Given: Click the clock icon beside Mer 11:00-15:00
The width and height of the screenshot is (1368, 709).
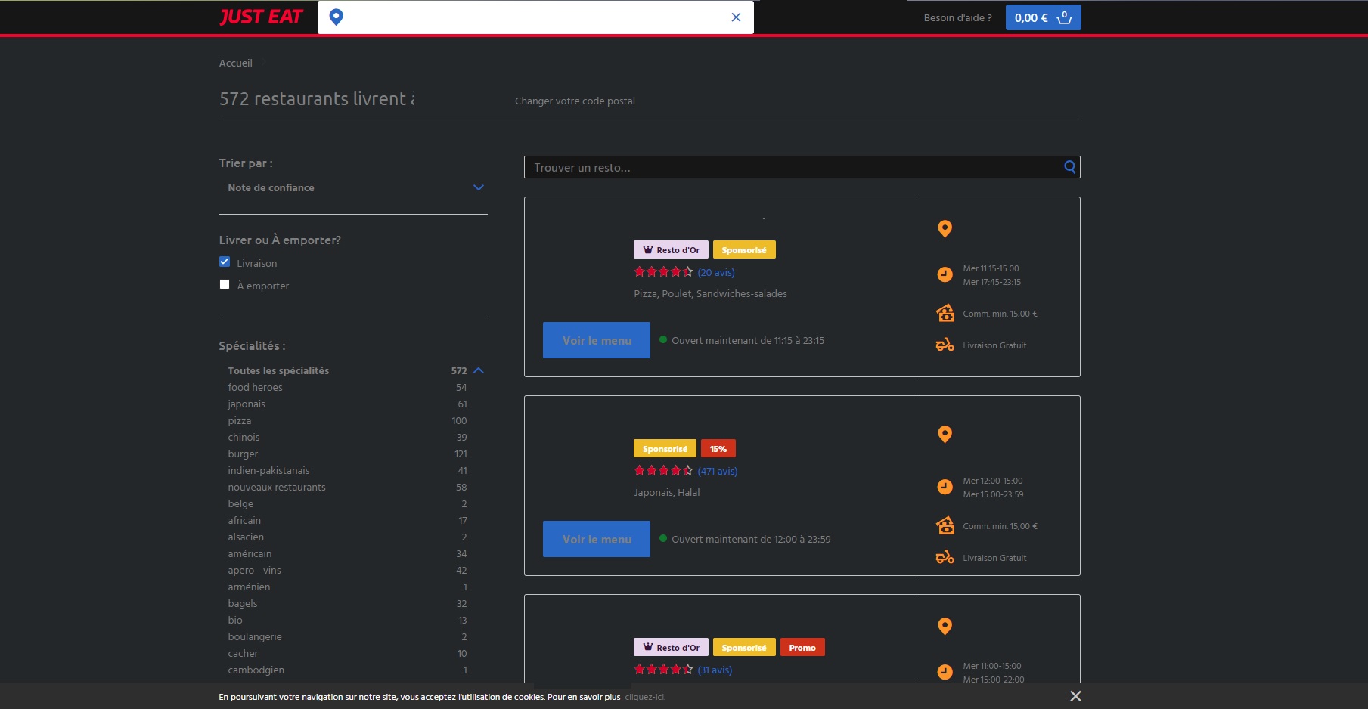Looking at the screenshot, I should [945, 672].
